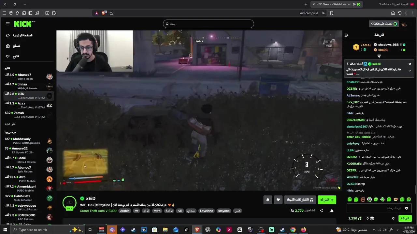Click the green الدردشة chat send button
Screen dimensions: 417x234
405,218
